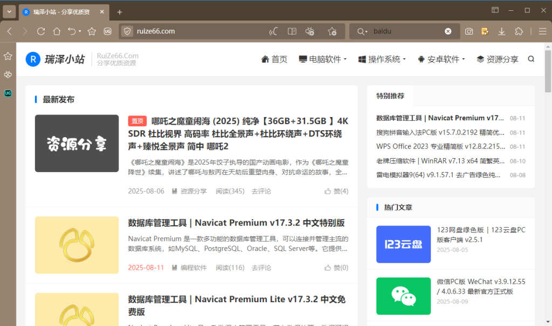Like the Navicat article 赞(0)
Image resolution: width=552 pixels, height=326 pixels.
(x=336, y=268)
